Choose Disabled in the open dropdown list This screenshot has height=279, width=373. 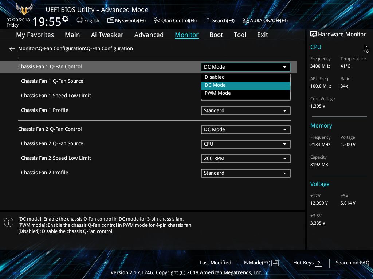click(246, 77)
